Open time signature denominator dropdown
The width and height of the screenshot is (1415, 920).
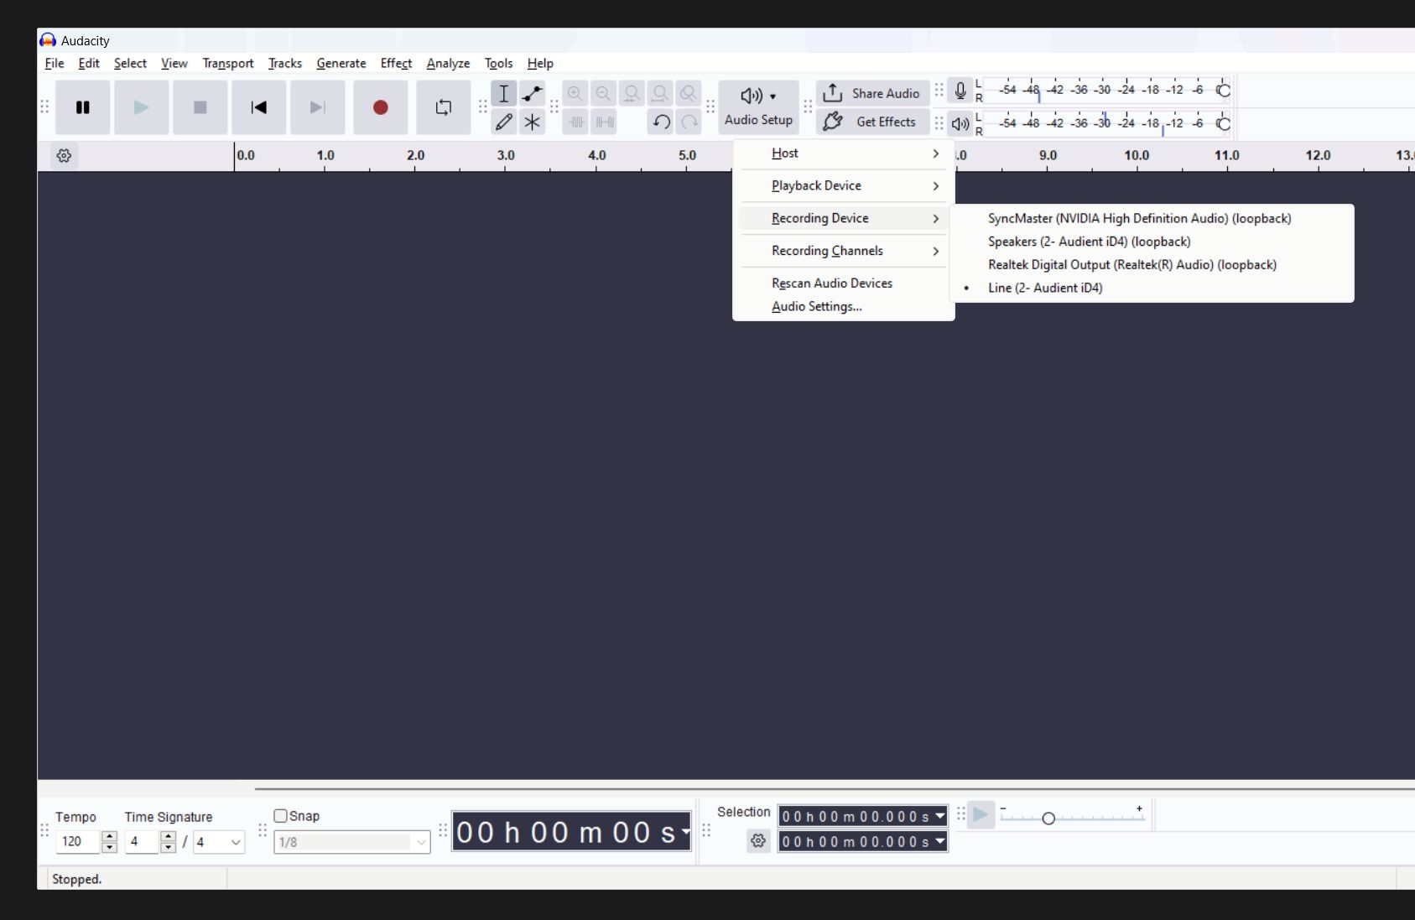tap(219, 842)
